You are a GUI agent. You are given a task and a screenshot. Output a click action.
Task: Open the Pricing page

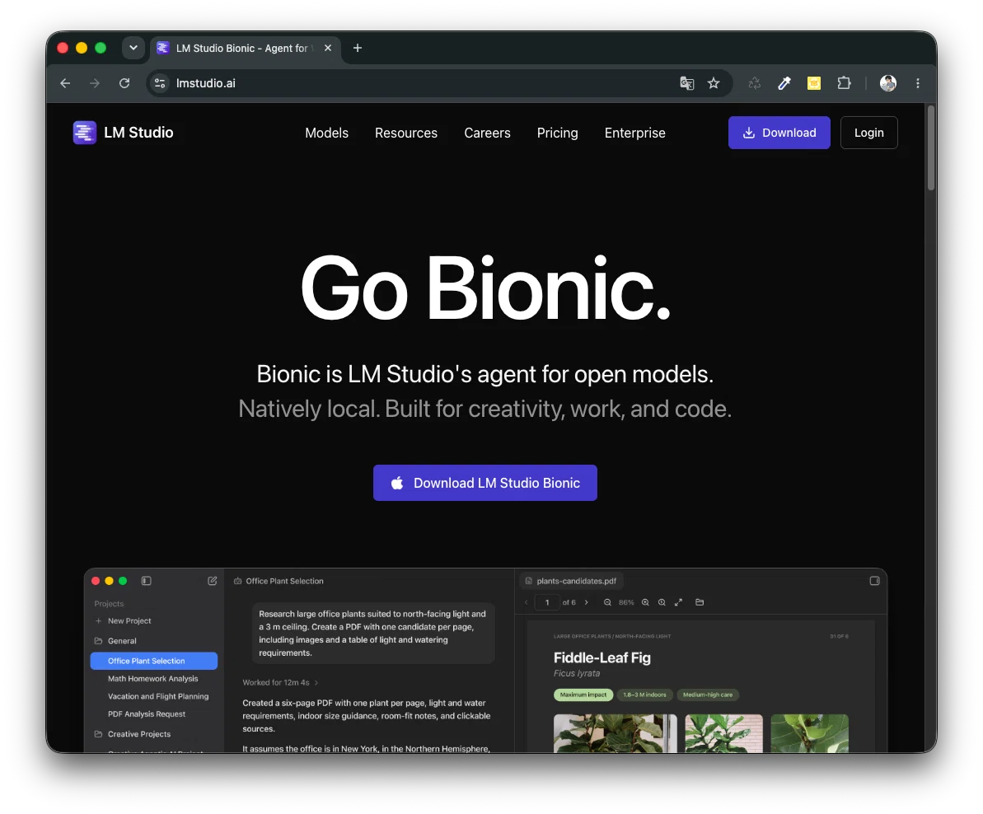click(x=557, y=133)
